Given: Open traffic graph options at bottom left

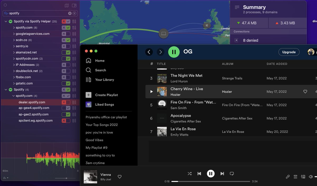Looking at the screenshot, I should (5, 178).
